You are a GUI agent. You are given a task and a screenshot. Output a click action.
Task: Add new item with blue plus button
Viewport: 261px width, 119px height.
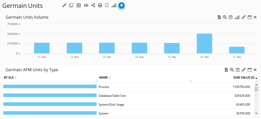(121, 5)
